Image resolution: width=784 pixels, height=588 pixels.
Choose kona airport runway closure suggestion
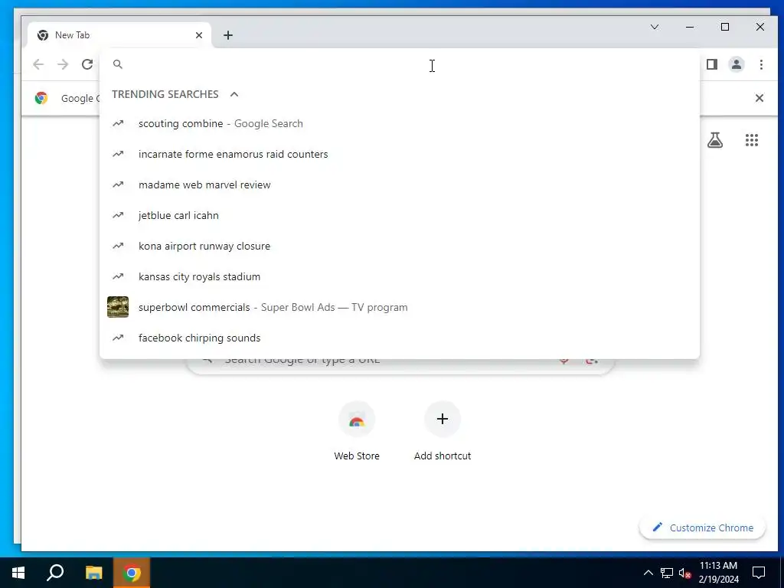(400, 246)
